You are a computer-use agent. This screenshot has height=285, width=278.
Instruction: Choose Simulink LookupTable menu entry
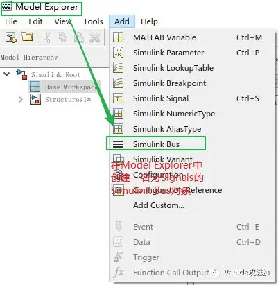[x=192, y=68]
